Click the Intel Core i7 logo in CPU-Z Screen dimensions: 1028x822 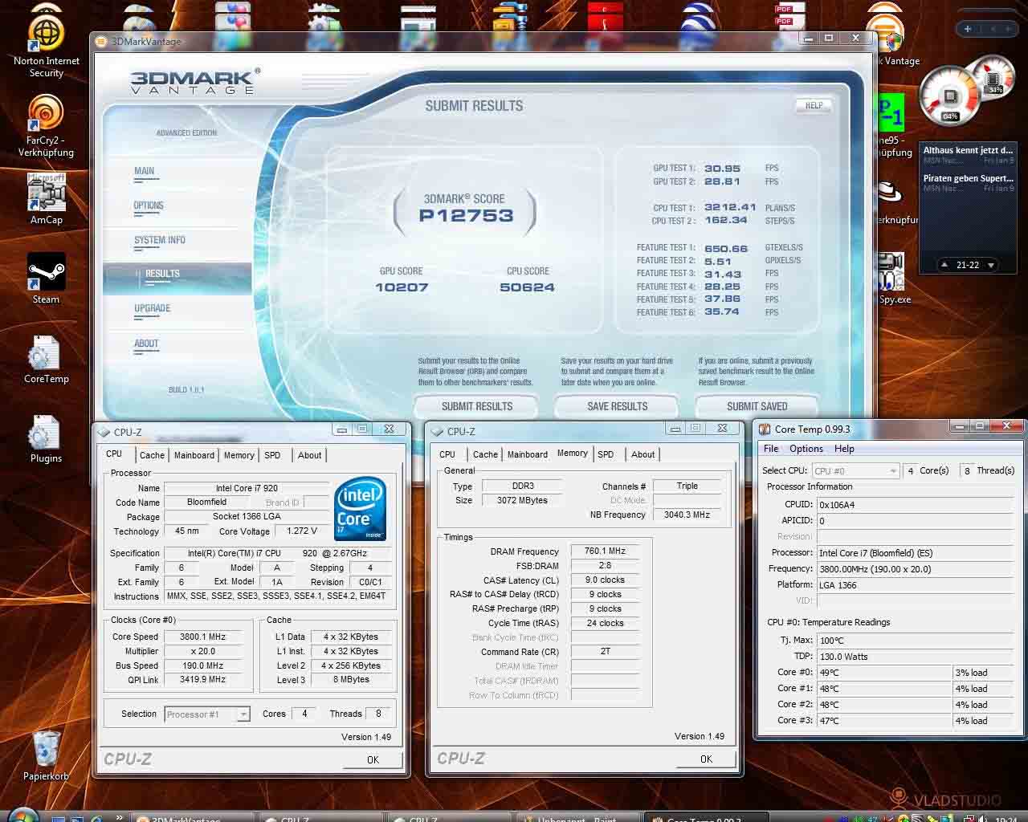360,509
